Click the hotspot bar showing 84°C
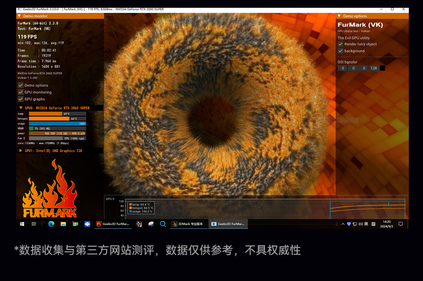 pos(57,119)
